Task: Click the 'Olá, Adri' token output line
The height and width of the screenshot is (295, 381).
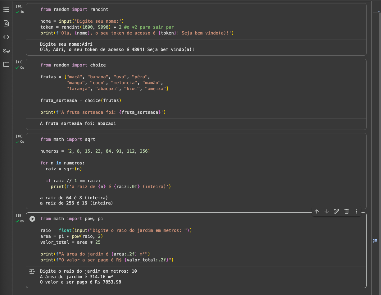Action: click(117, 49)
